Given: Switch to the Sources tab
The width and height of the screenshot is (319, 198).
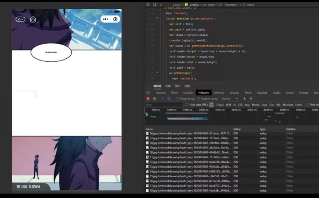Looking at the screenshot, I should (161, 92).
